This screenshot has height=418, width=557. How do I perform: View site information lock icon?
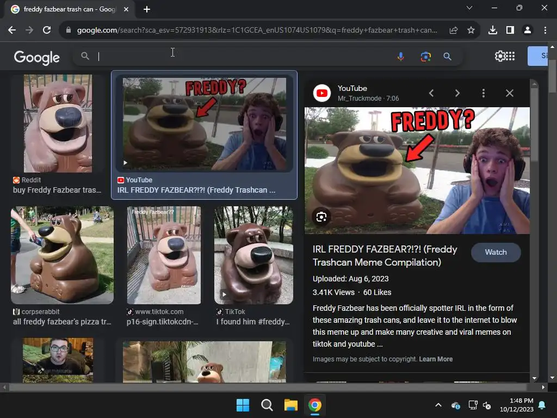pos(69,30)
